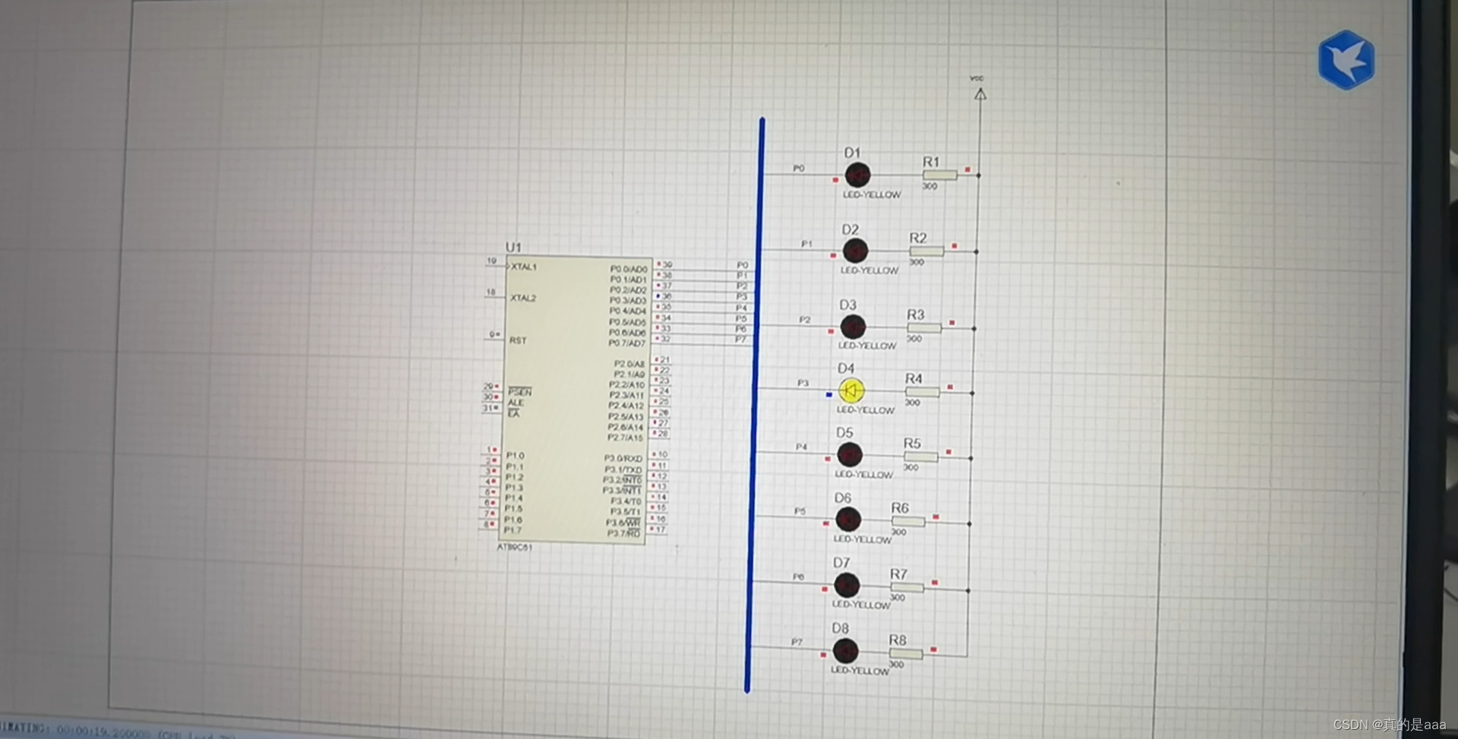Click the ALE pin label on U1

point(516,403)
